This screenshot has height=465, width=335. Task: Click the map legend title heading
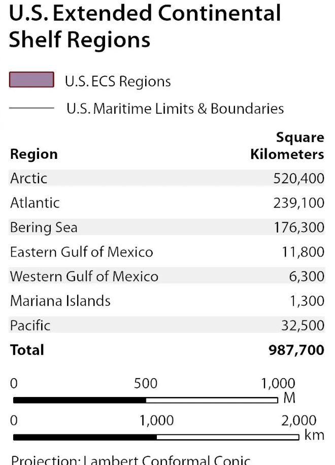(x=145, y=26)
